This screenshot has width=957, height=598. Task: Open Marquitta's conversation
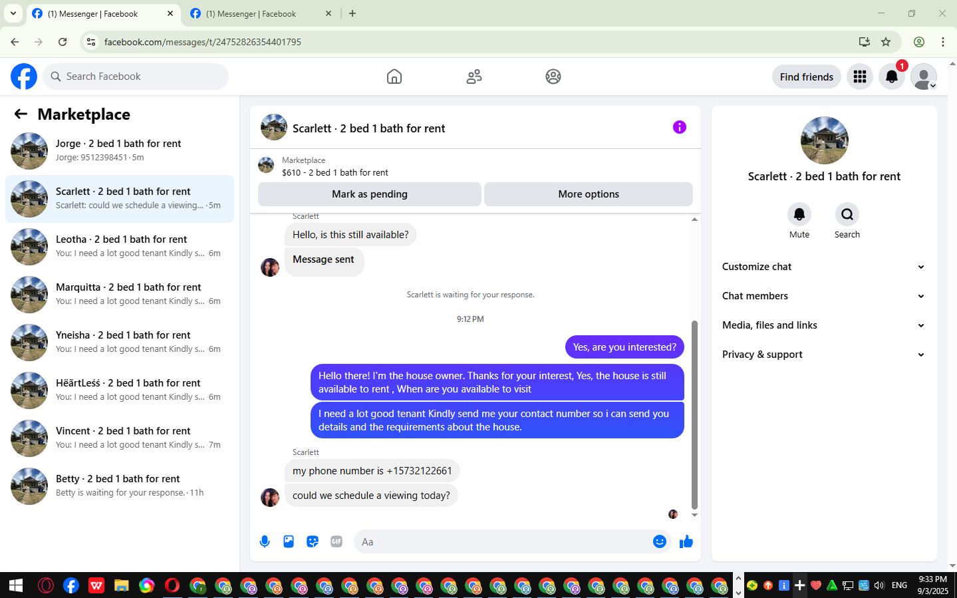click(x=120, y=295)
